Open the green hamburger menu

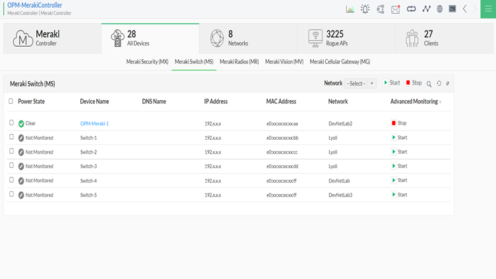488,9
